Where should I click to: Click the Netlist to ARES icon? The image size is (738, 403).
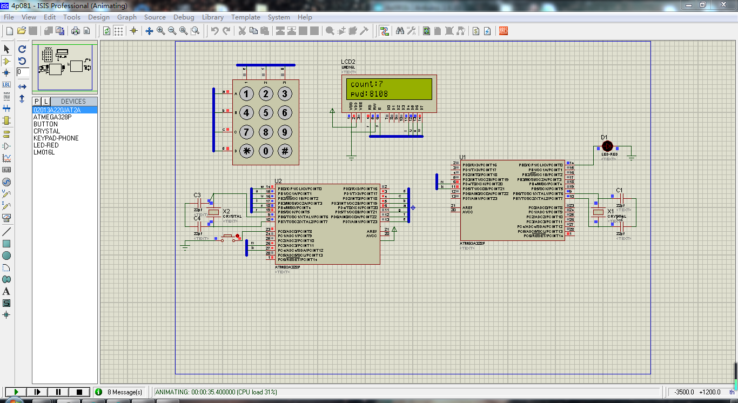click(x=503, y=31)
